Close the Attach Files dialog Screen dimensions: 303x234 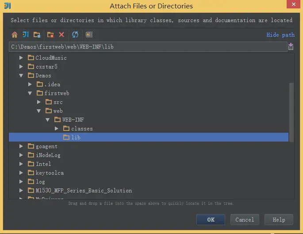[293, 4]
